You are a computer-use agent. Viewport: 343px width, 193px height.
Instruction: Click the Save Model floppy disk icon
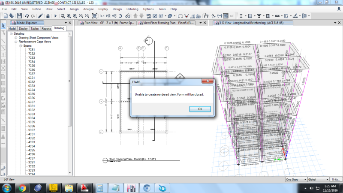coord(19,16)
